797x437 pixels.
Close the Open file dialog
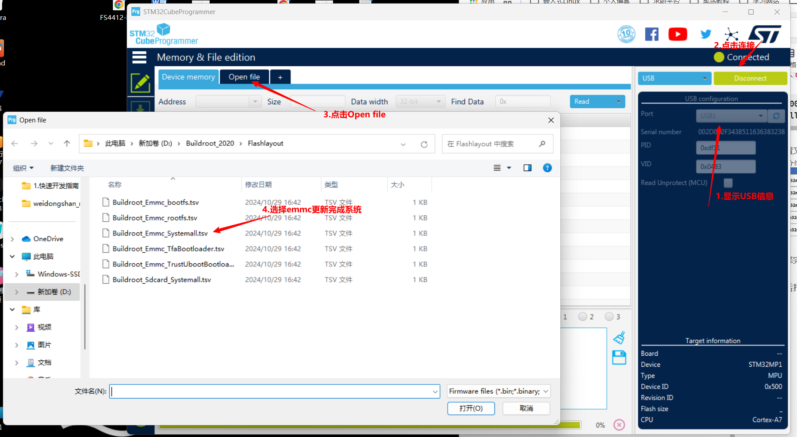551,120
